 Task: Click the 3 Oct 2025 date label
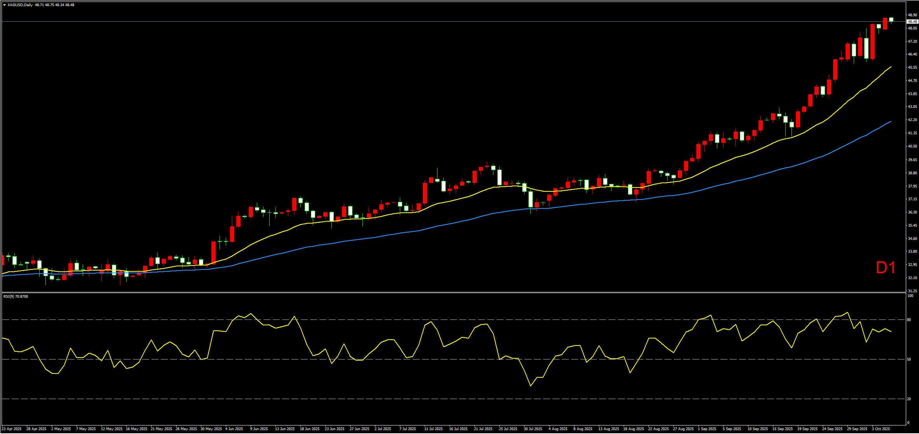[881, 429]
